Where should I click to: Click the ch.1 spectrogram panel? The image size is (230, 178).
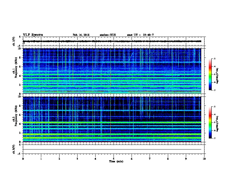coord(112,71)
